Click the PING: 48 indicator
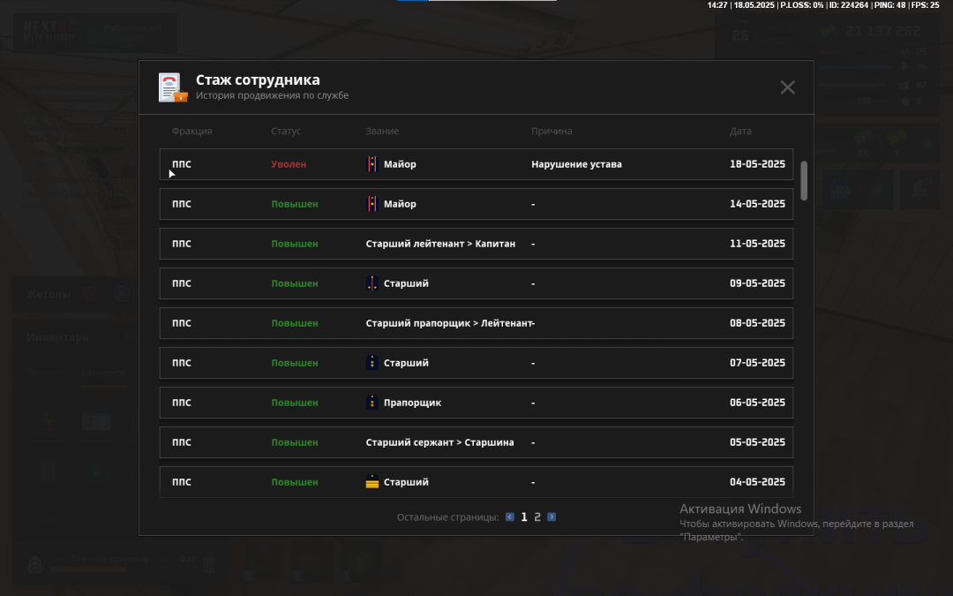Image resolution: width=953 pixels, height=596 pixels. coord(889,5)
